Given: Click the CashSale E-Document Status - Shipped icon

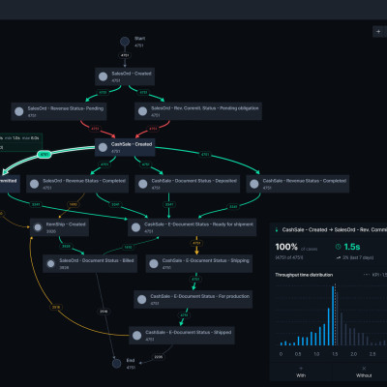Looking at the screenshot, I should click(136, 336).
